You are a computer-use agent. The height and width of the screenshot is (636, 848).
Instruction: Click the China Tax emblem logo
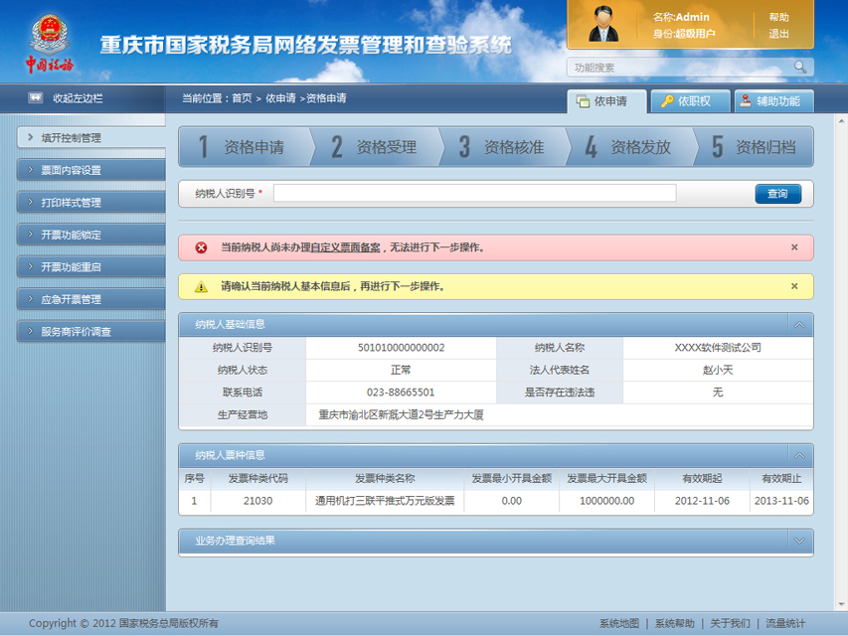pos(50,44)
